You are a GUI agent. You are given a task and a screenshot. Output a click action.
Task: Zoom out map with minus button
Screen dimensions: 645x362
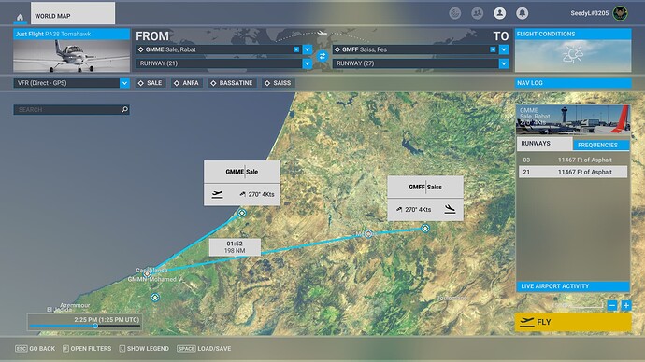[x=612, y=305]
